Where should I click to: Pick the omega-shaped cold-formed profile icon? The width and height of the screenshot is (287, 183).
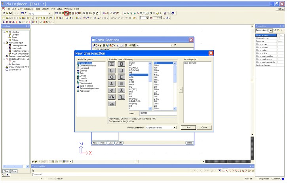coord(112,97)
